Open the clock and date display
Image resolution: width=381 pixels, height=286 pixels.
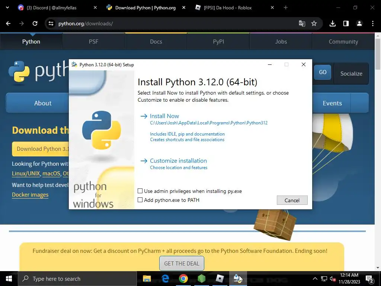349,279
